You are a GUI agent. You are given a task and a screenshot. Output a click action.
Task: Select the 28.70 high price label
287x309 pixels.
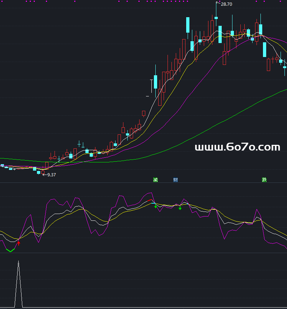[x=226, y=4]
